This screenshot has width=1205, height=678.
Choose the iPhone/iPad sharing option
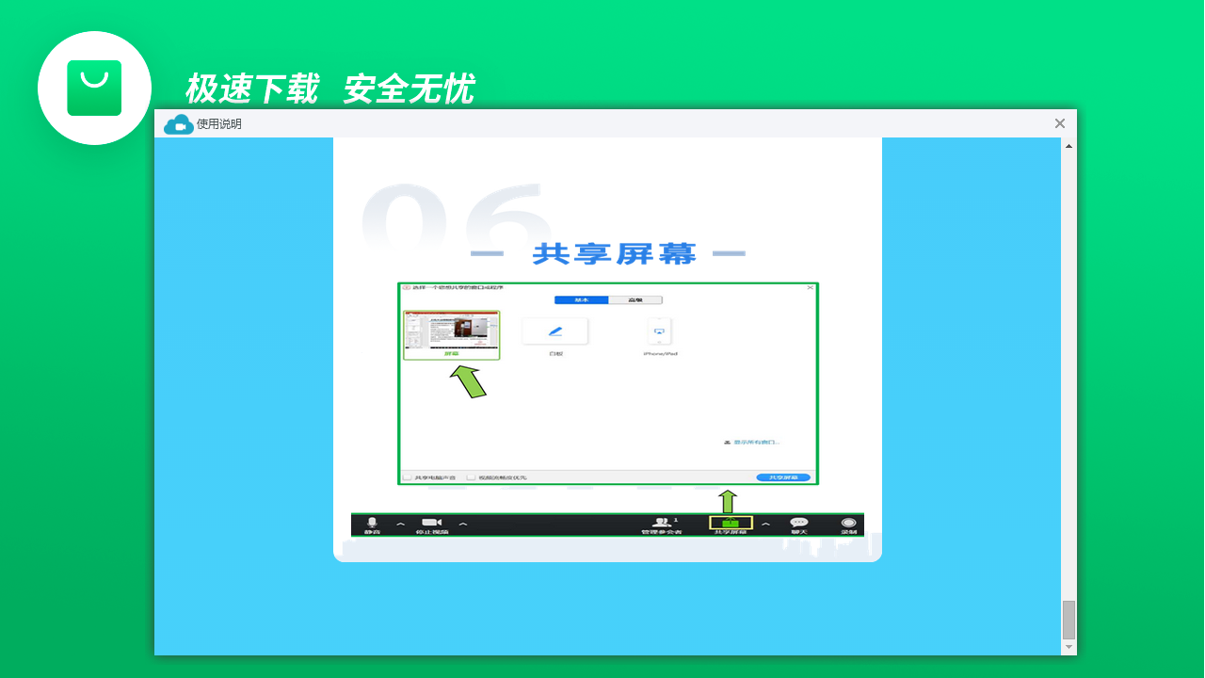[659, 331]
